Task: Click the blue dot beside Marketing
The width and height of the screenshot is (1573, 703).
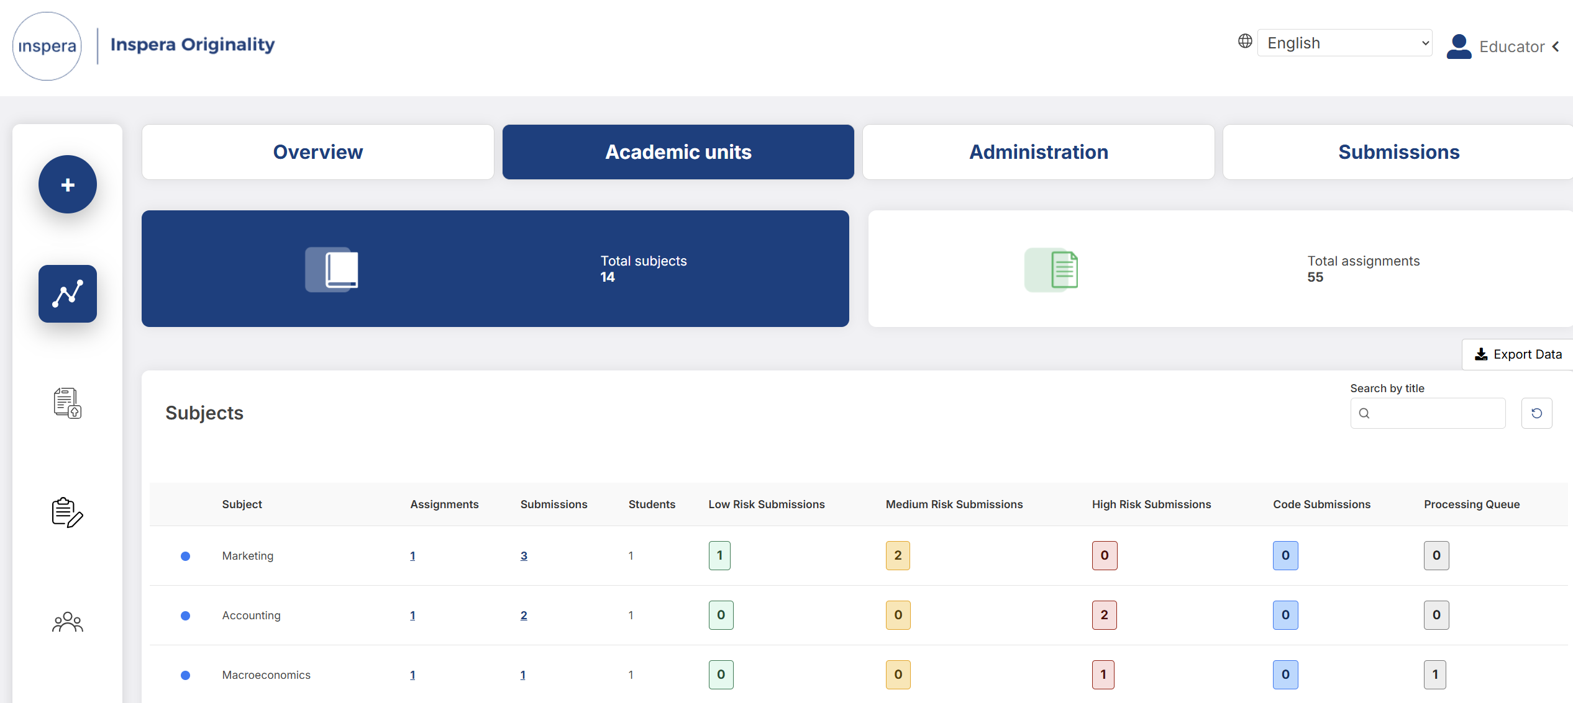Action: pyautogui.click(x=185, y=556)
